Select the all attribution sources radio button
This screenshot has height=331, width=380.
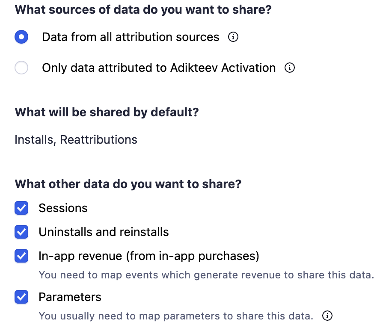21,37
